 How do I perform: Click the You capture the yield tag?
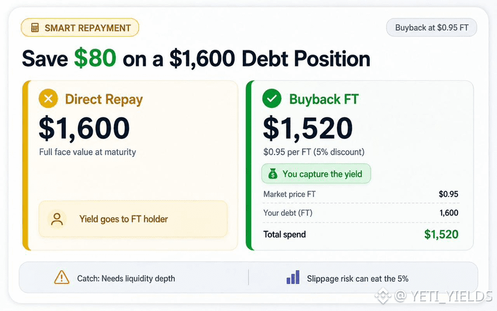tap(316, 174)
